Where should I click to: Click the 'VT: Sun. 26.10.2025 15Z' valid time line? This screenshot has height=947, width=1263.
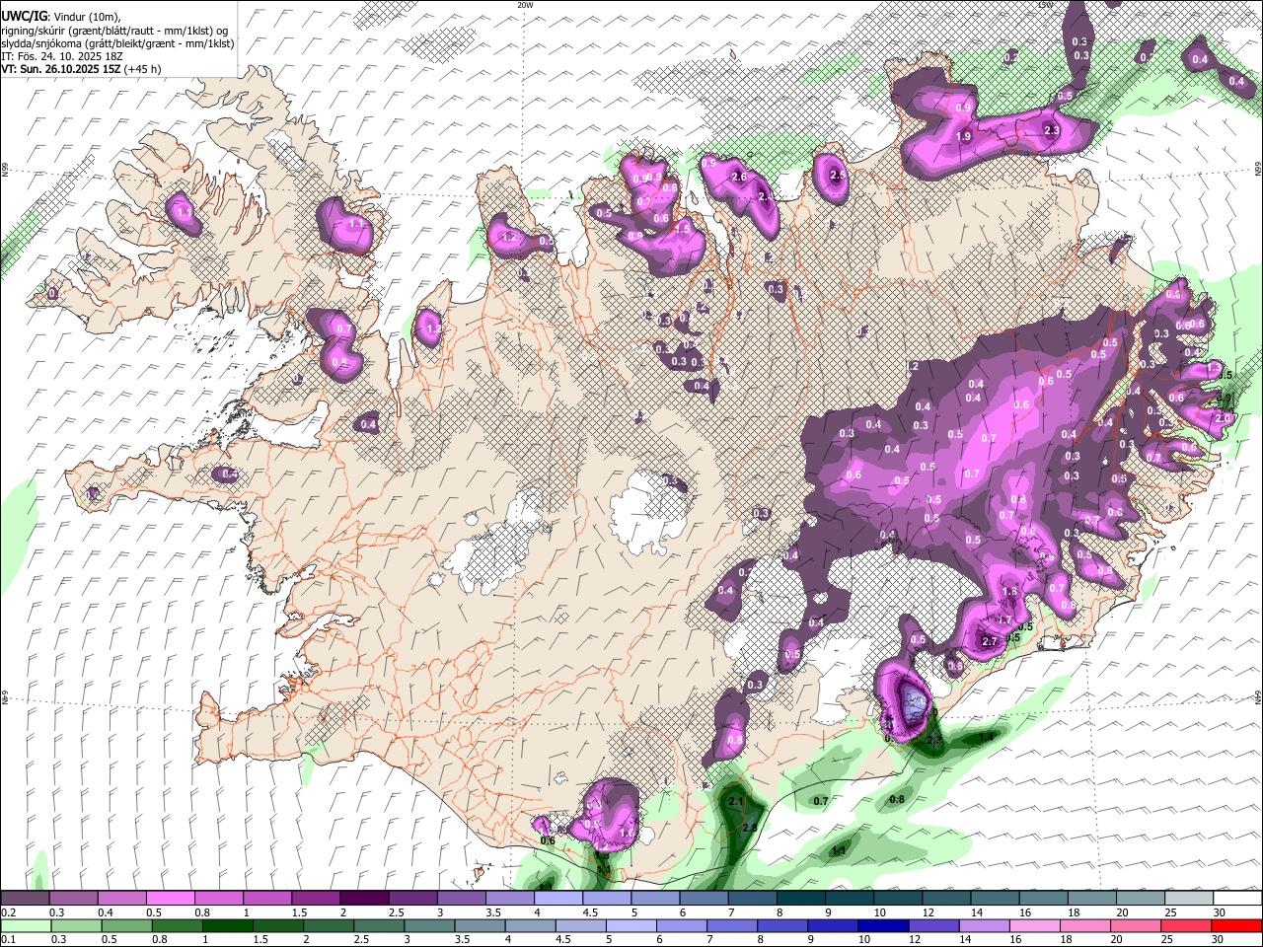pos(62,69)
